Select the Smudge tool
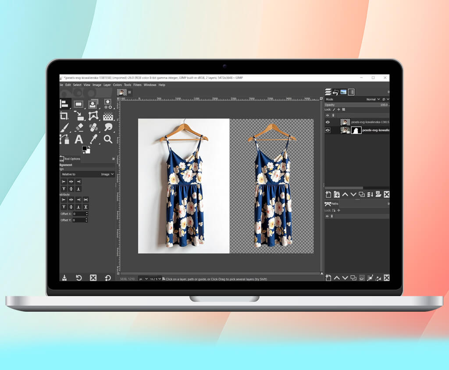This screenshot has height=370, width=449. (x=108, y=128)
